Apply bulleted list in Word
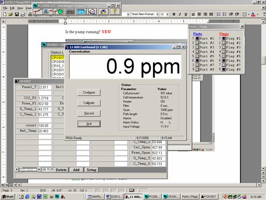The height and width of the screenshot is (200, 266). coord(225,14)
